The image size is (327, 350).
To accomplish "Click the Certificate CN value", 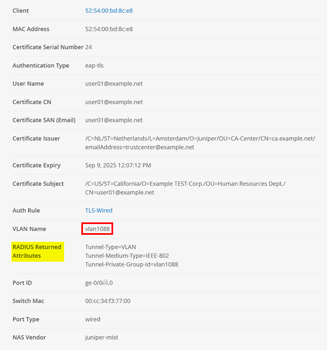I will pyautogui.click(x=114, y=102).
